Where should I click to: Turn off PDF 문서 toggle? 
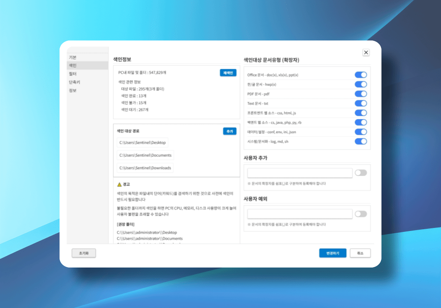tap(361, 94)
